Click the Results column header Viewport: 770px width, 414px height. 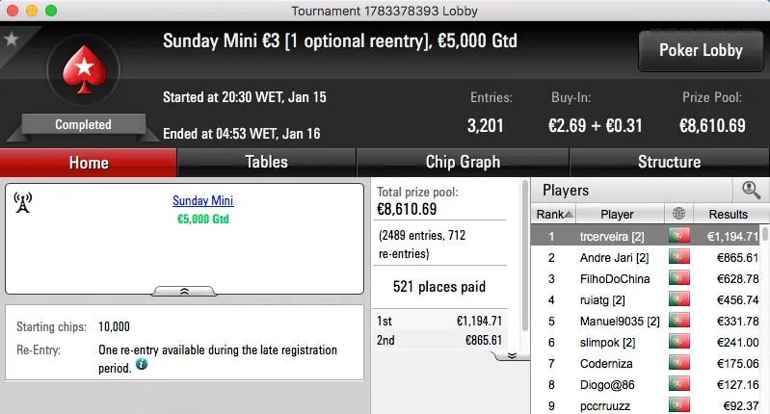pos(728,214)
